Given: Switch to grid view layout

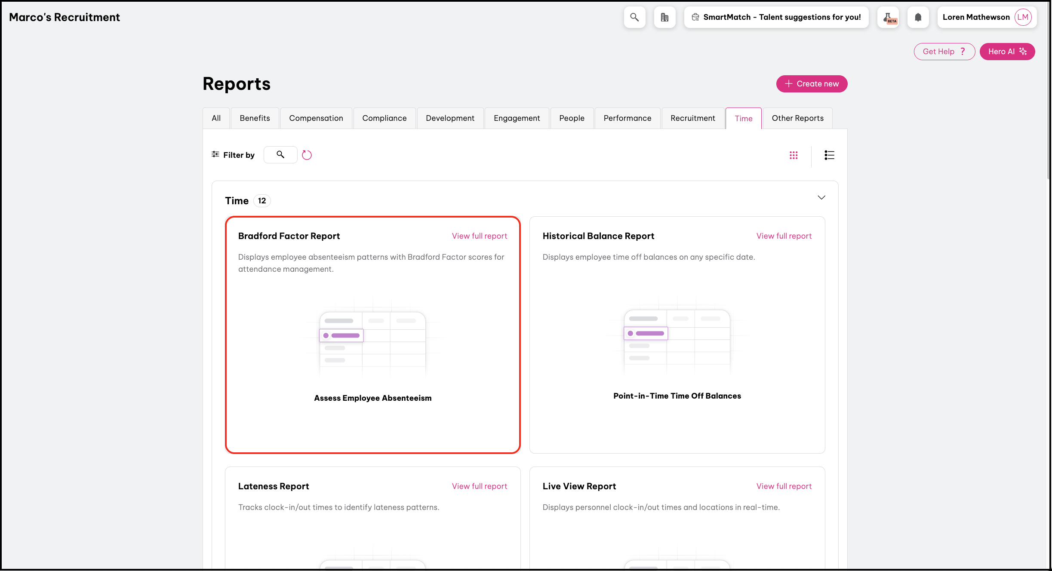Looking at the screenshot, I should pos(794,155).
